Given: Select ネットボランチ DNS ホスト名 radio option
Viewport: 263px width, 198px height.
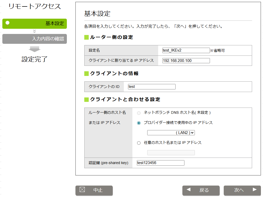Looking at the screenshot, I should click(139, 113).
